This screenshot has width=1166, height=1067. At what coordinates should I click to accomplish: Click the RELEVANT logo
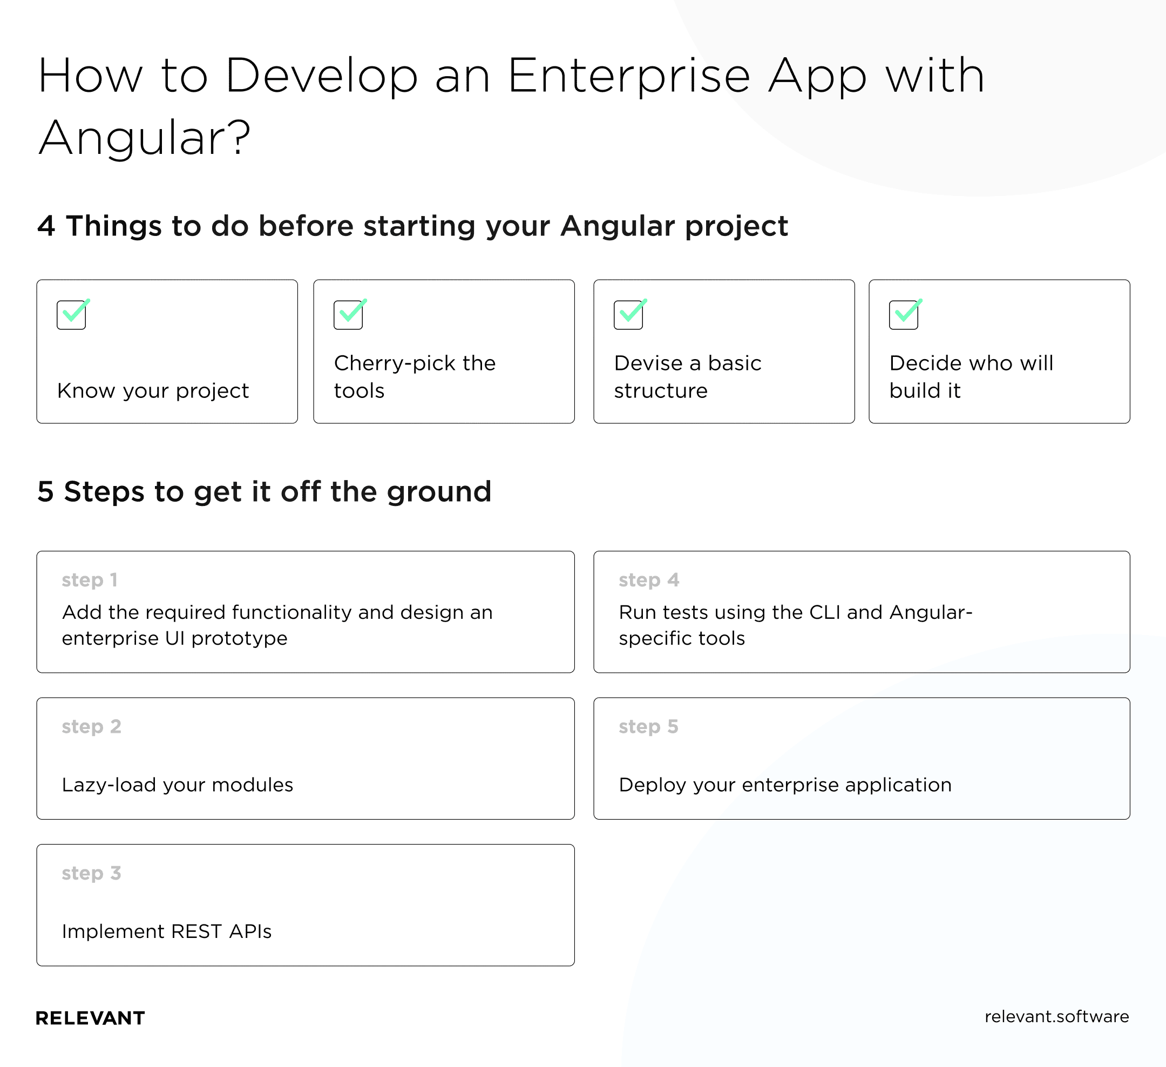[x=90, y=1018]
